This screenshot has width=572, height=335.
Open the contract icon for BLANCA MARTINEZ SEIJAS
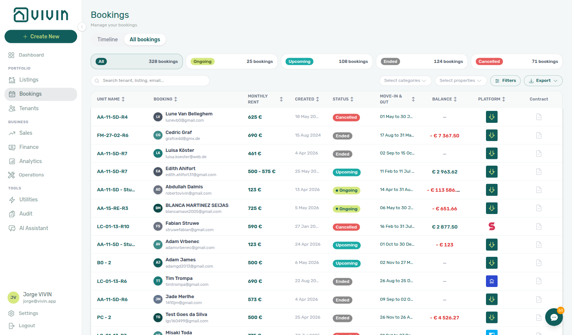coord(538,208)
